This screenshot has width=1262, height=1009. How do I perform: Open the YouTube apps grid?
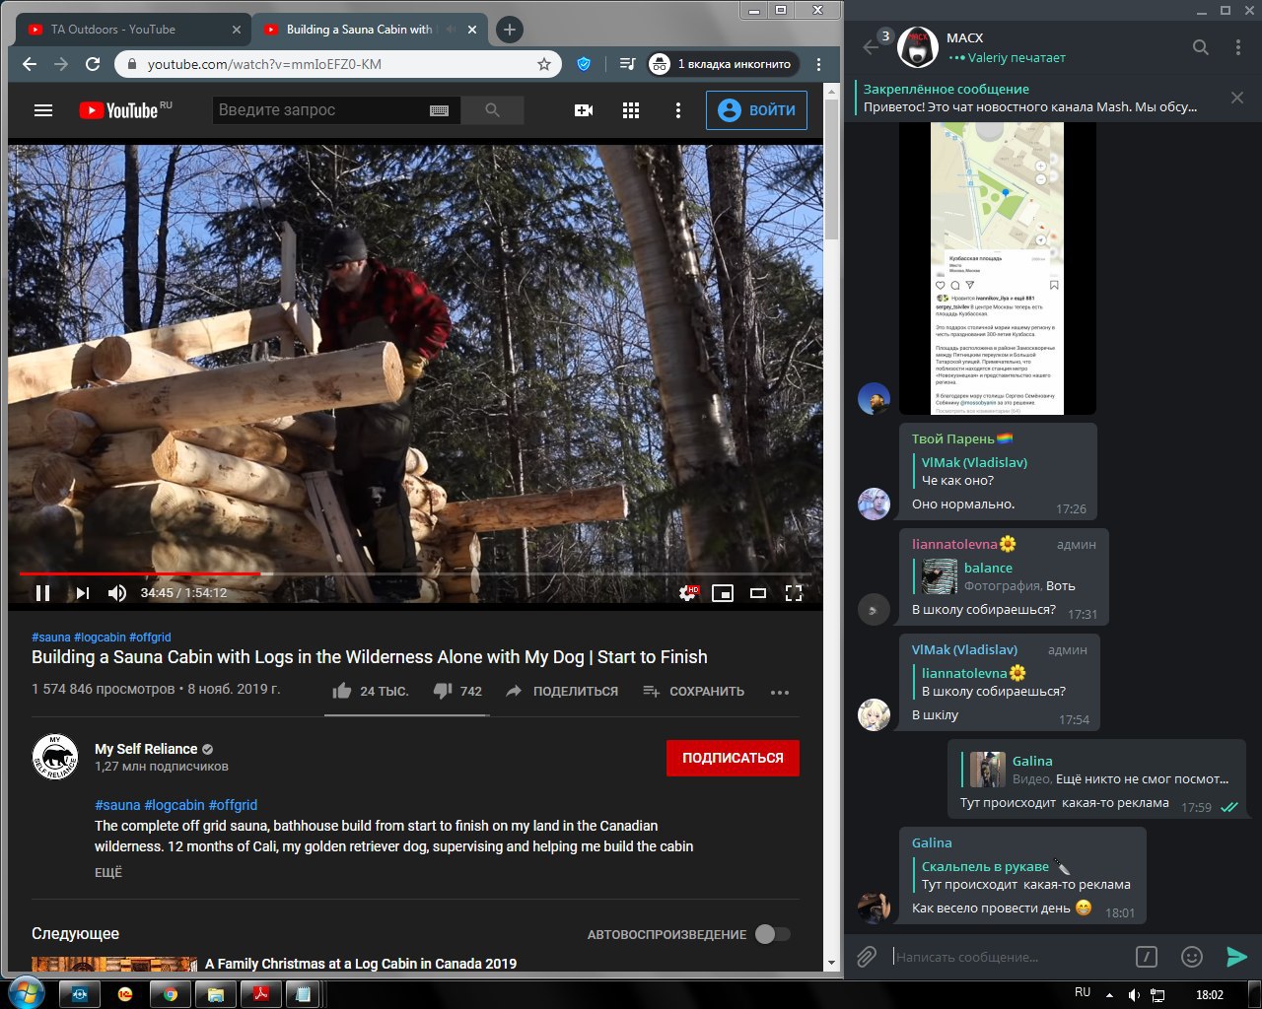click(631, 110)
